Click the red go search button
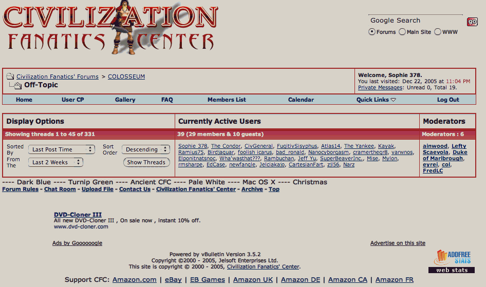 [x=472, y=22]
